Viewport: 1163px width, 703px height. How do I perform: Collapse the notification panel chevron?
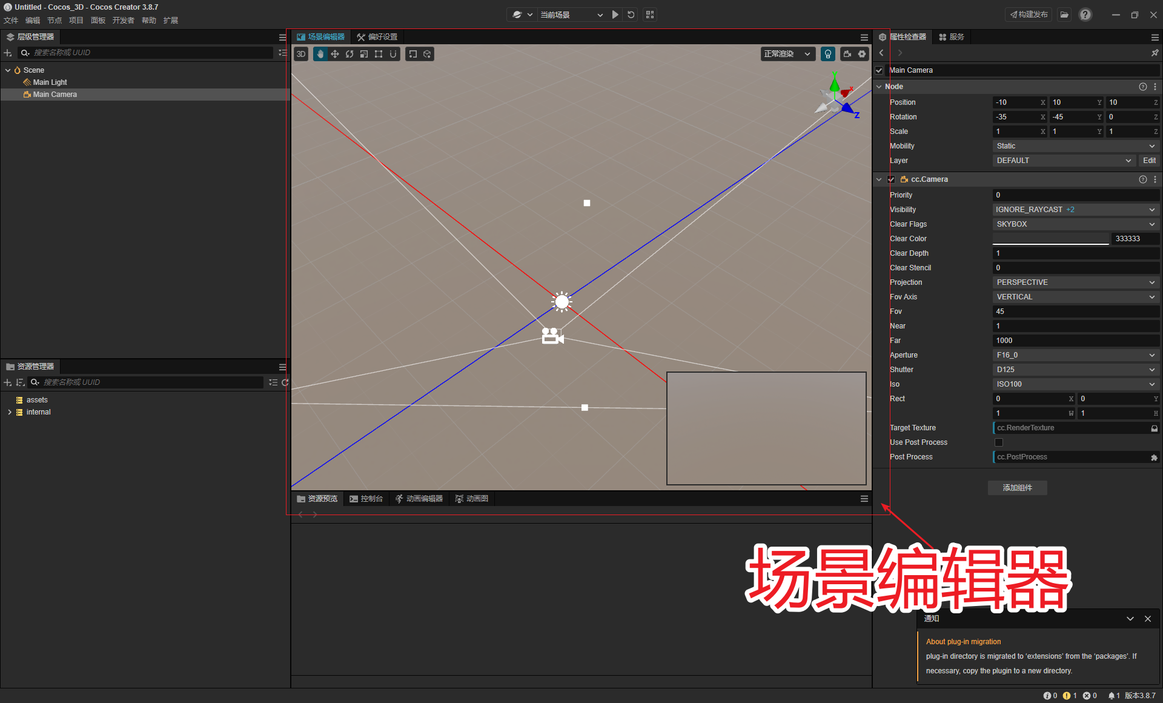[x=1130, y=619]
